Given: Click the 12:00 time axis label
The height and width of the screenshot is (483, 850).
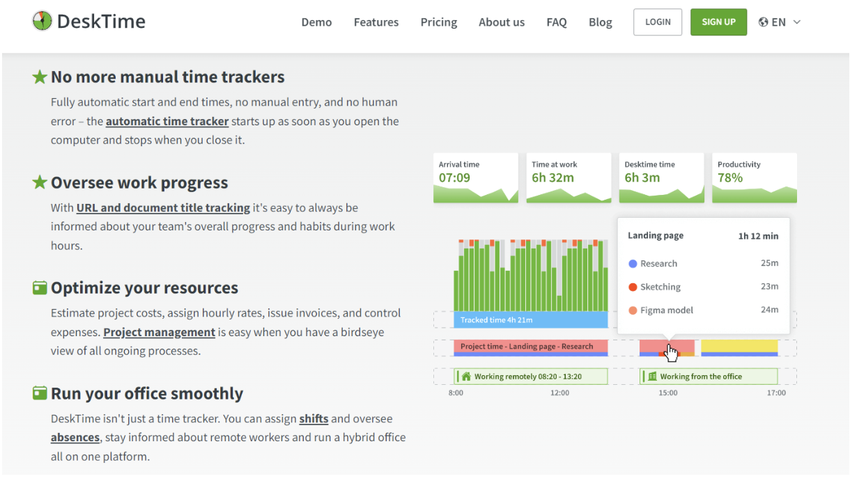Looking at the screenshot, I should (559, 393).
